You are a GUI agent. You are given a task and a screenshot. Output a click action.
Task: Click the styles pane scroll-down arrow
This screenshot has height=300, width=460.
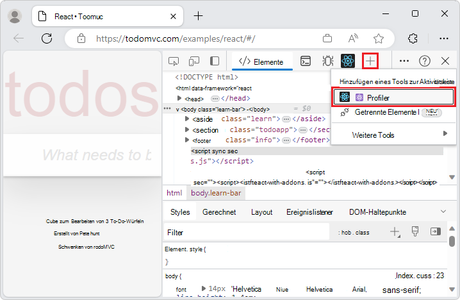point(452,290)
